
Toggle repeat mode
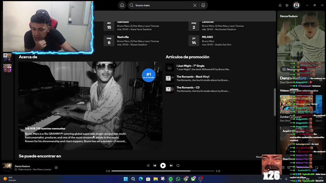coord(178,166)
